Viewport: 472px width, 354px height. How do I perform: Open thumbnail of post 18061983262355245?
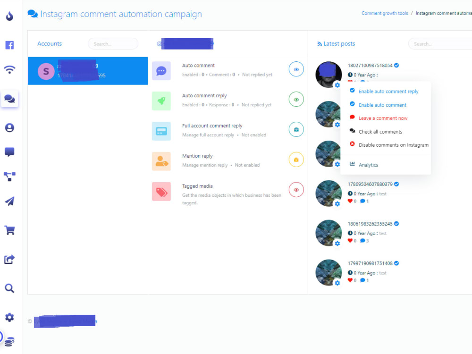coord(329,233)
